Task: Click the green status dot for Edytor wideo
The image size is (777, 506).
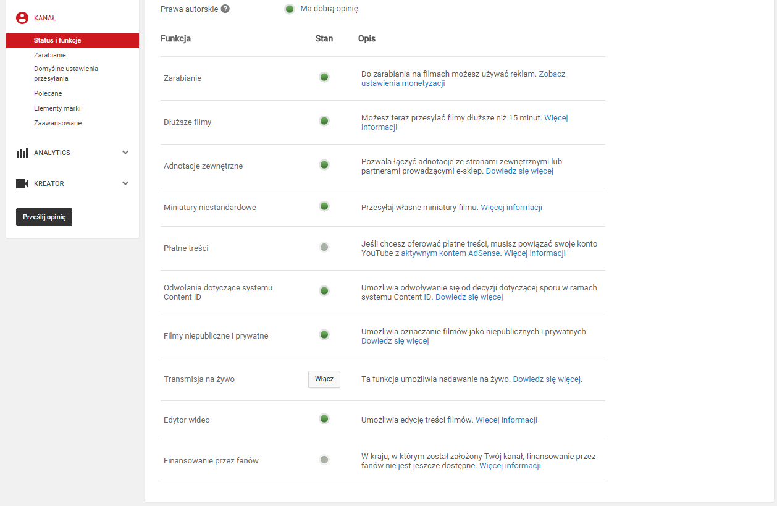Action: pos(324,419)
